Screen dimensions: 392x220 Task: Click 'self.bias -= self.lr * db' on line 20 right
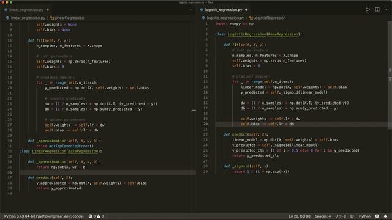point(267,124)
